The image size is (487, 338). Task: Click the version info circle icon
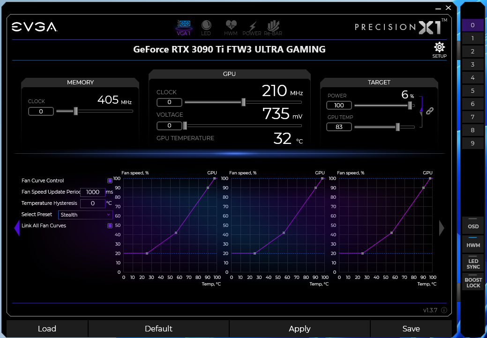click(x=444, y=310)
